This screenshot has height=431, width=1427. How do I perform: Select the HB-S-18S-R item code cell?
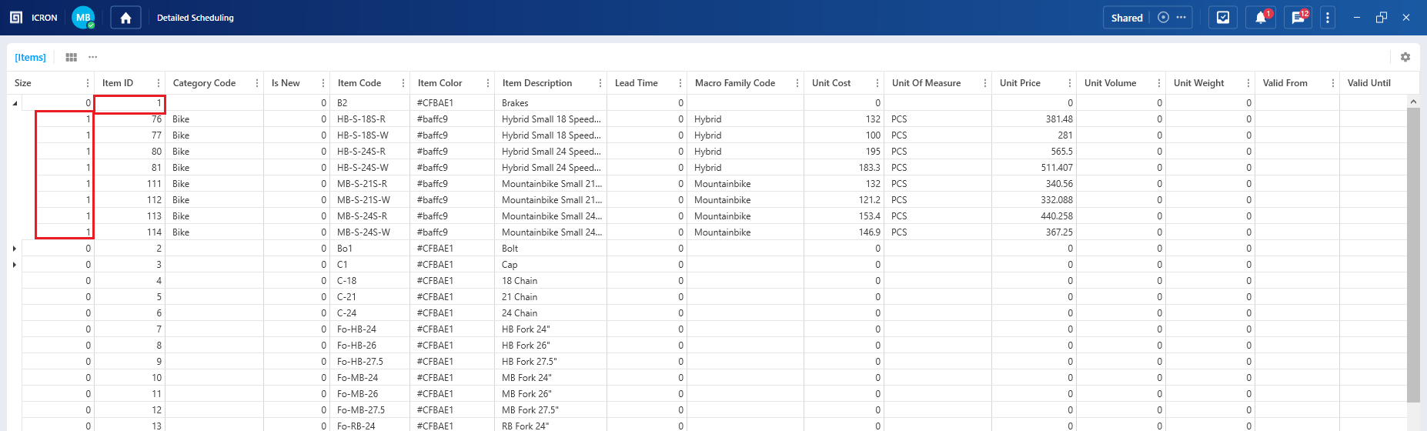369,119
